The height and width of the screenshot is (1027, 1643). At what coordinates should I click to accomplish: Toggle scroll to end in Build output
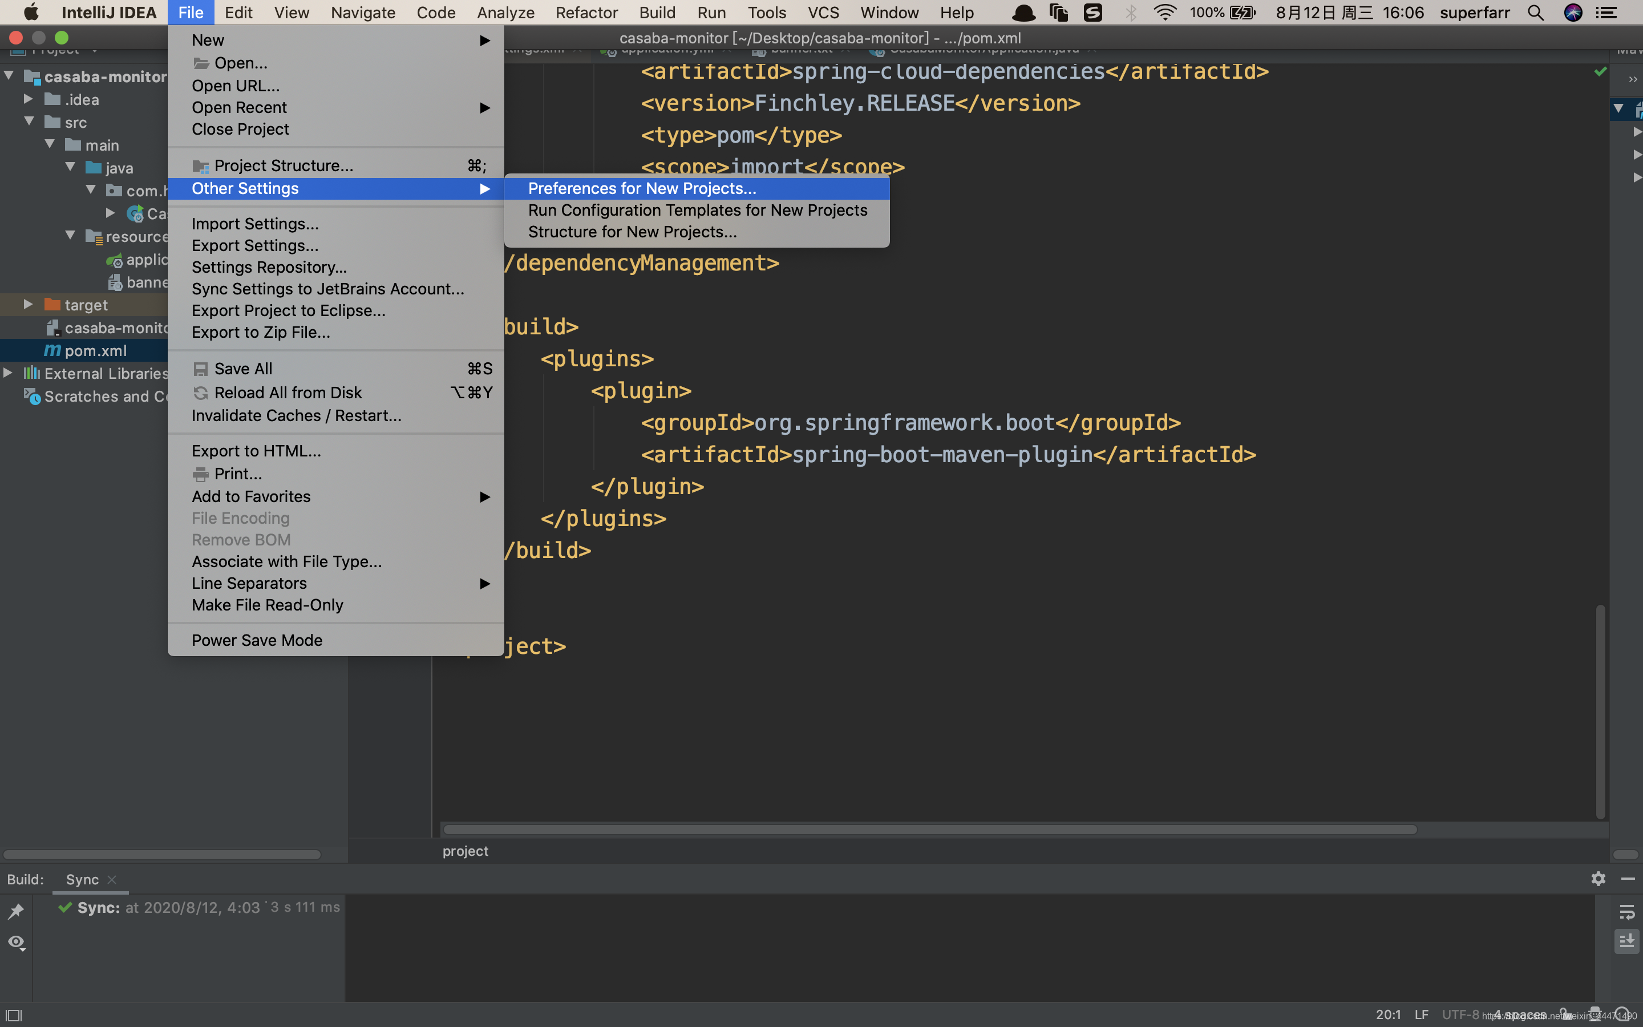1626,941
